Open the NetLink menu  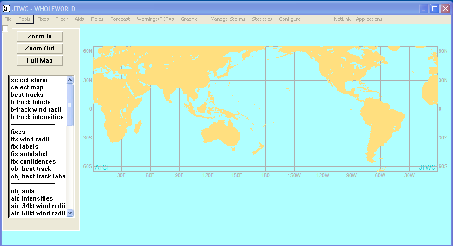342,19
